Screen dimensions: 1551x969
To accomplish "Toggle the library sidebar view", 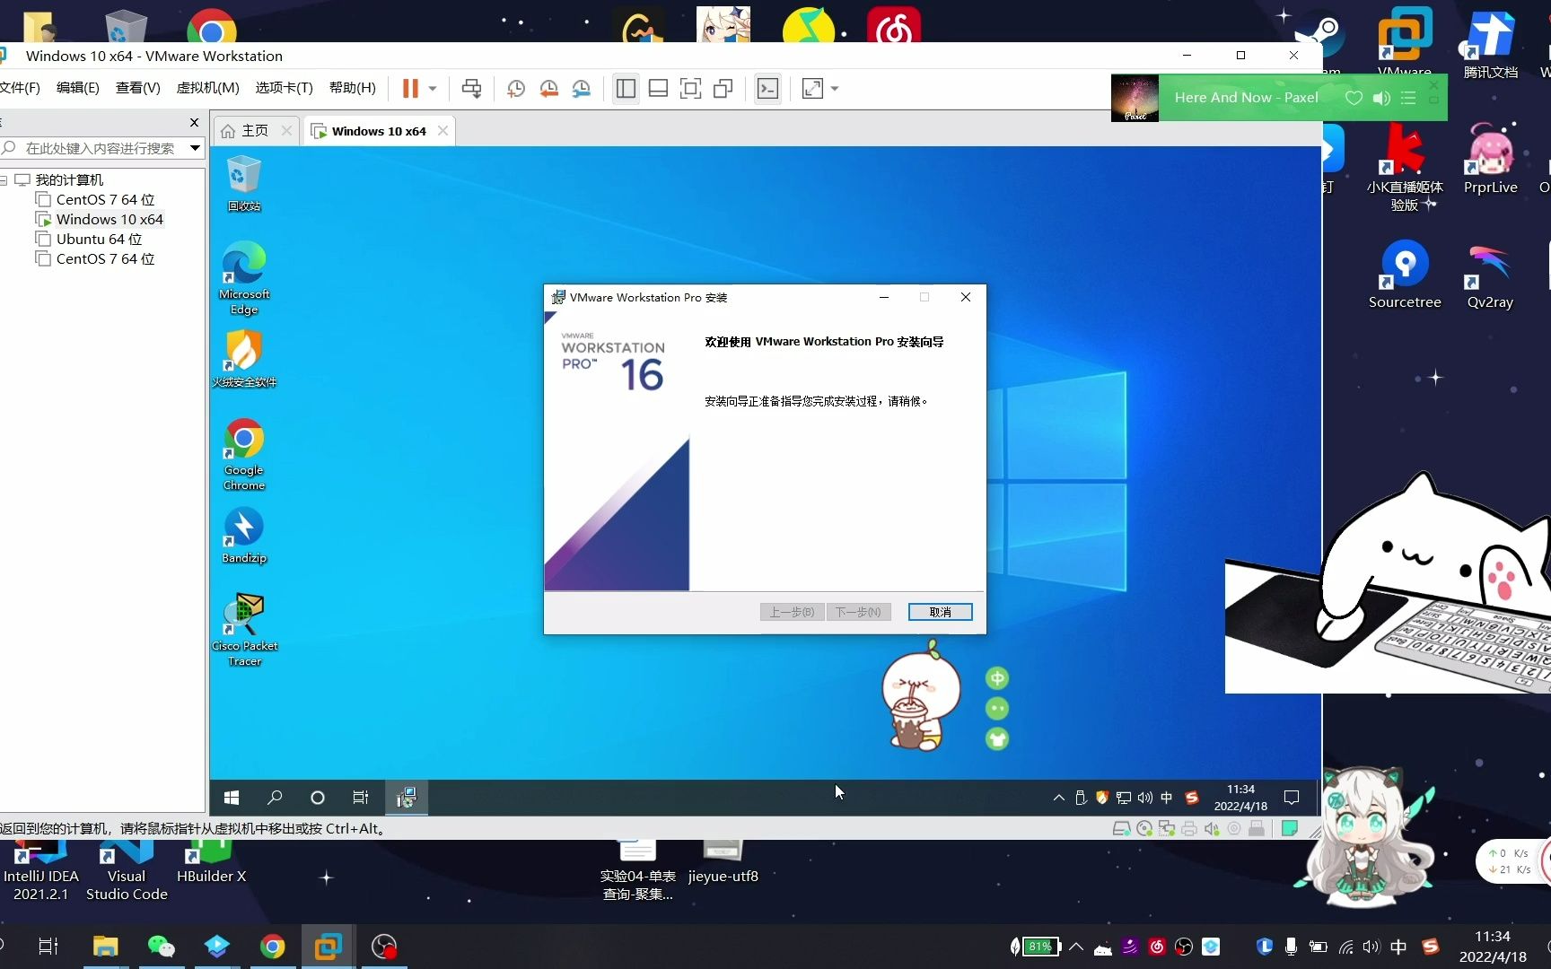I will pos(626,88).
